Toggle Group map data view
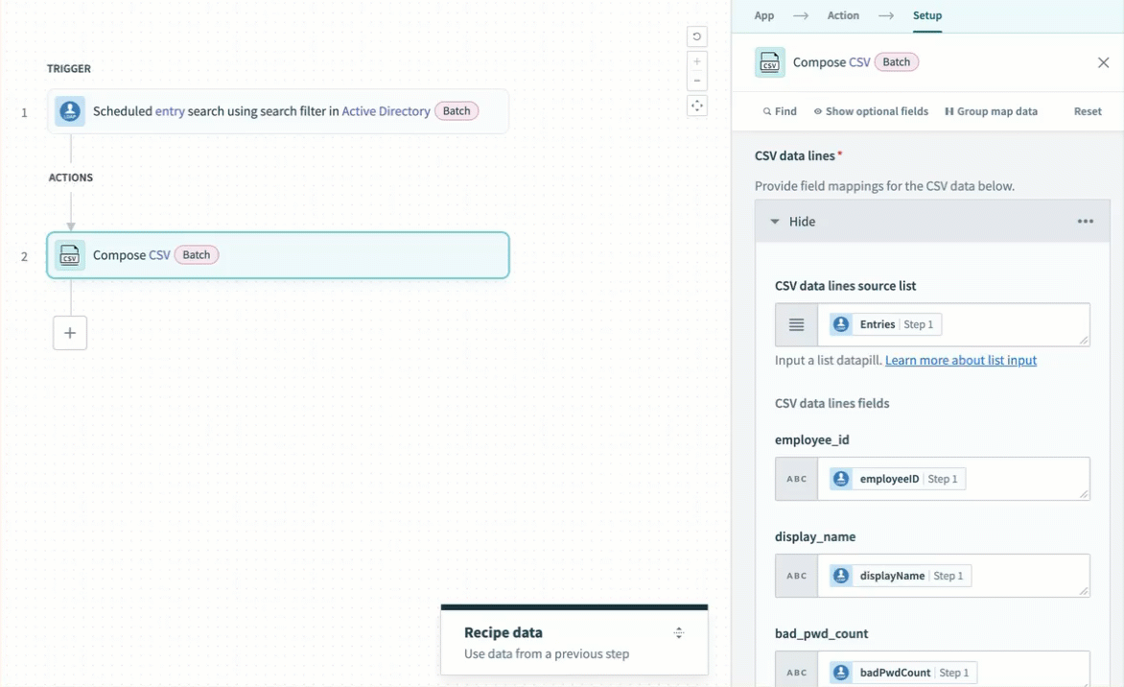1124x687 pixels. tap(991, 111)
